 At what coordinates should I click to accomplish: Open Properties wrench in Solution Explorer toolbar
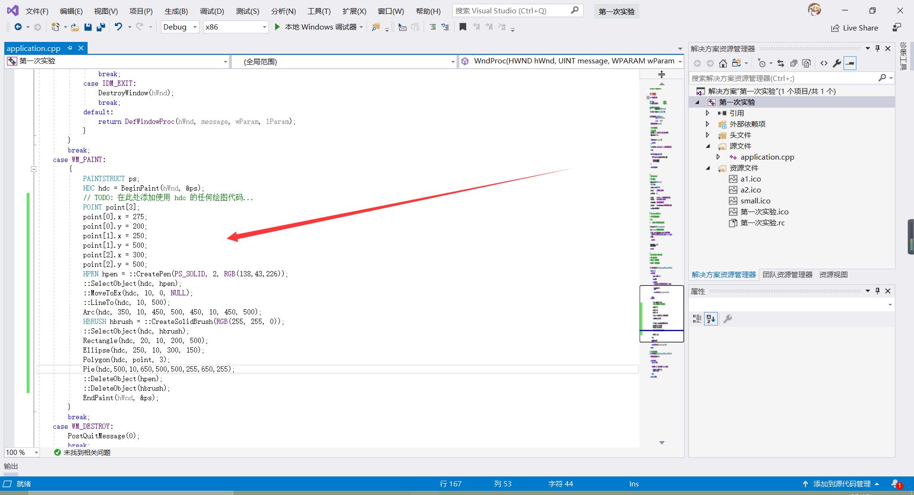pyautogui.click(x=837, y=63)
